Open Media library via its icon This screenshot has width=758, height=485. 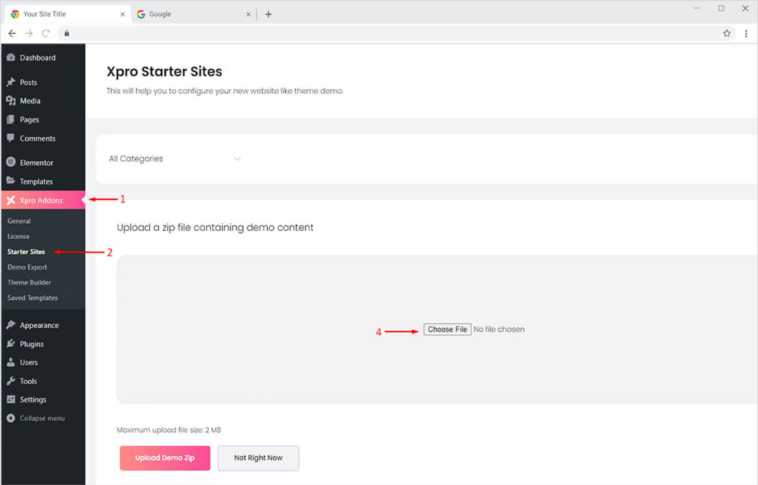click(x=10, y=101)
